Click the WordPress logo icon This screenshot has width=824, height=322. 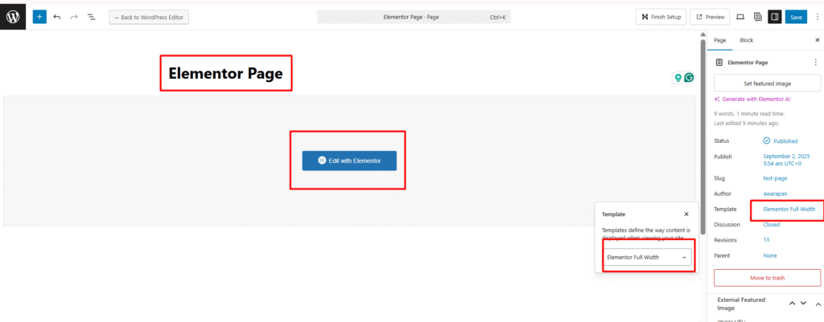pyautogui.click(x=14, y=16)
